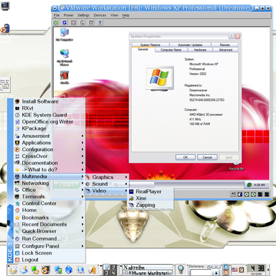Expand the Documentation submenu
The image size is (276, 276).
50,163
